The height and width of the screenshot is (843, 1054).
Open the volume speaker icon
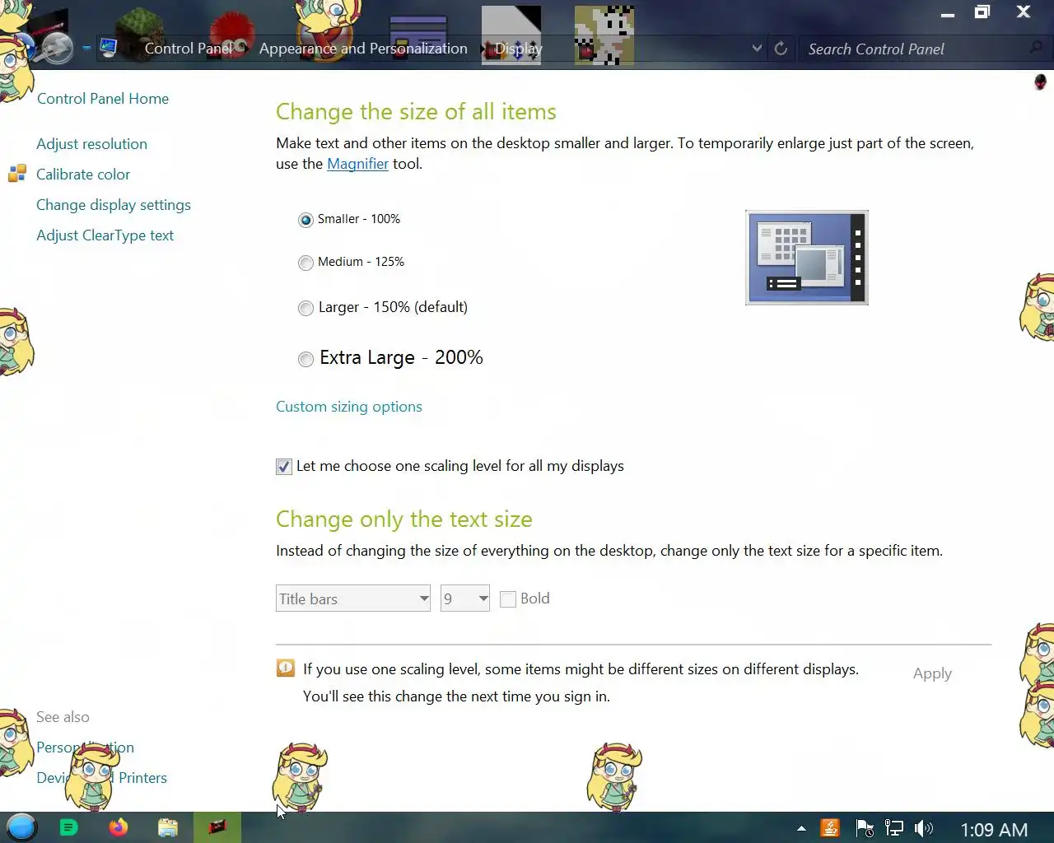pyautogui.click(x=924, y=828)
